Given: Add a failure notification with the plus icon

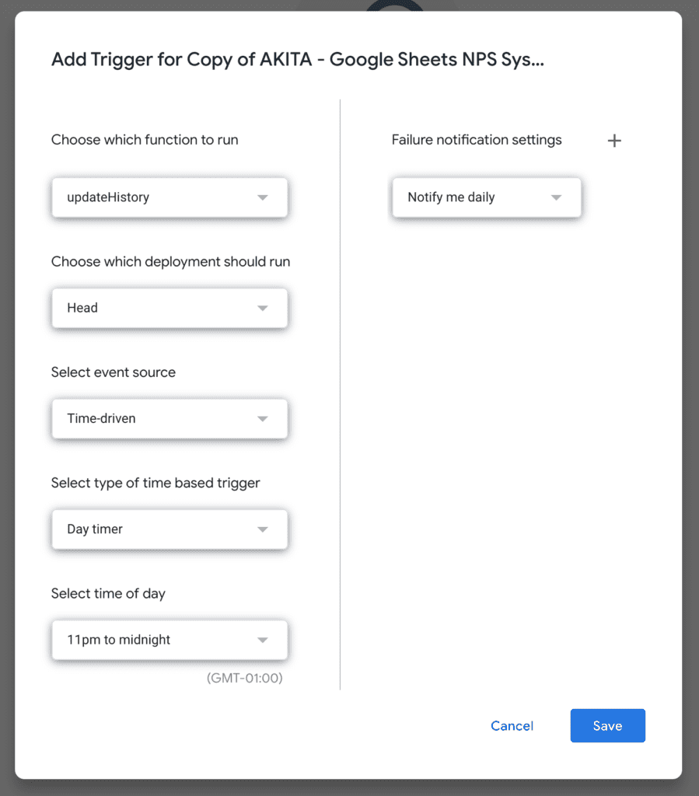Looking at the screenshot, I should pyautogui.click(x=614, y=141).
